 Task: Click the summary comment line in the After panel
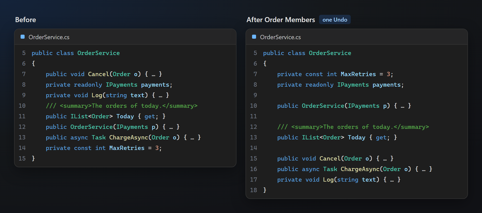point(353,127)
